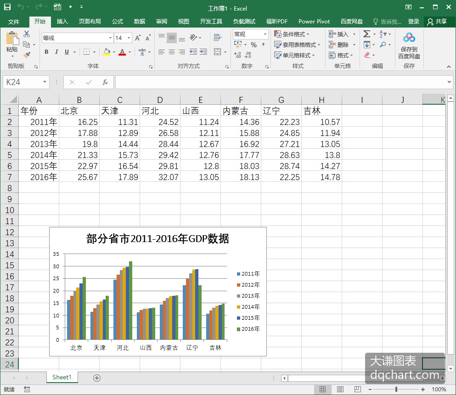Screen dimensions: 456x395
Task: Click the Wrap Text icon
Action: pos(218,37)
